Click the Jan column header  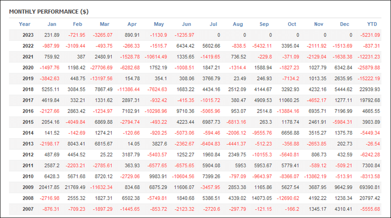point(52,24)
